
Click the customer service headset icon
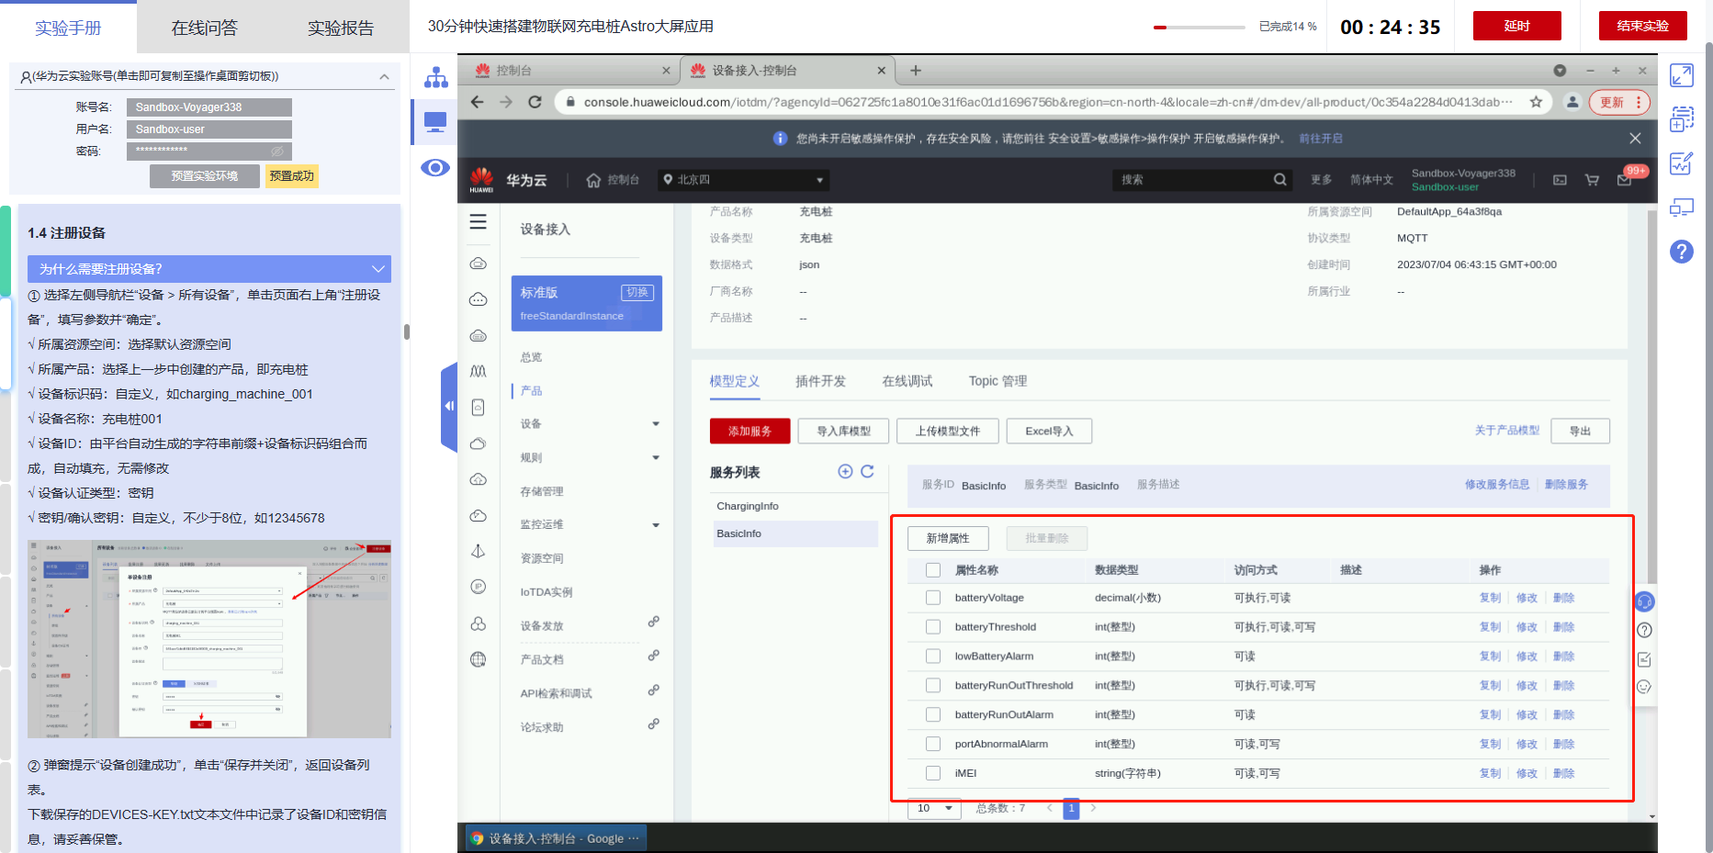click(1644, 602)
